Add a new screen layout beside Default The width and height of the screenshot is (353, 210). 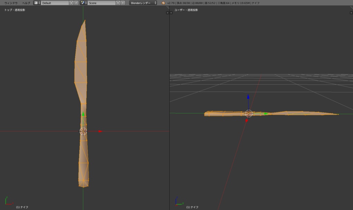click(x=71, y=3)
